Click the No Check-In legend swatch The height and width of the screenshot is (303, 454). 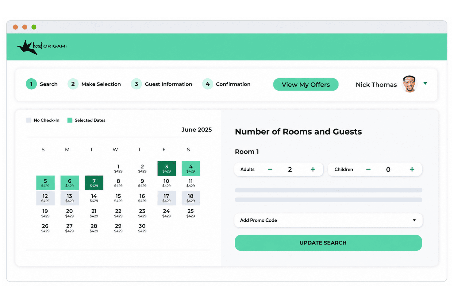pyautogui.click(x=29, y=120)
